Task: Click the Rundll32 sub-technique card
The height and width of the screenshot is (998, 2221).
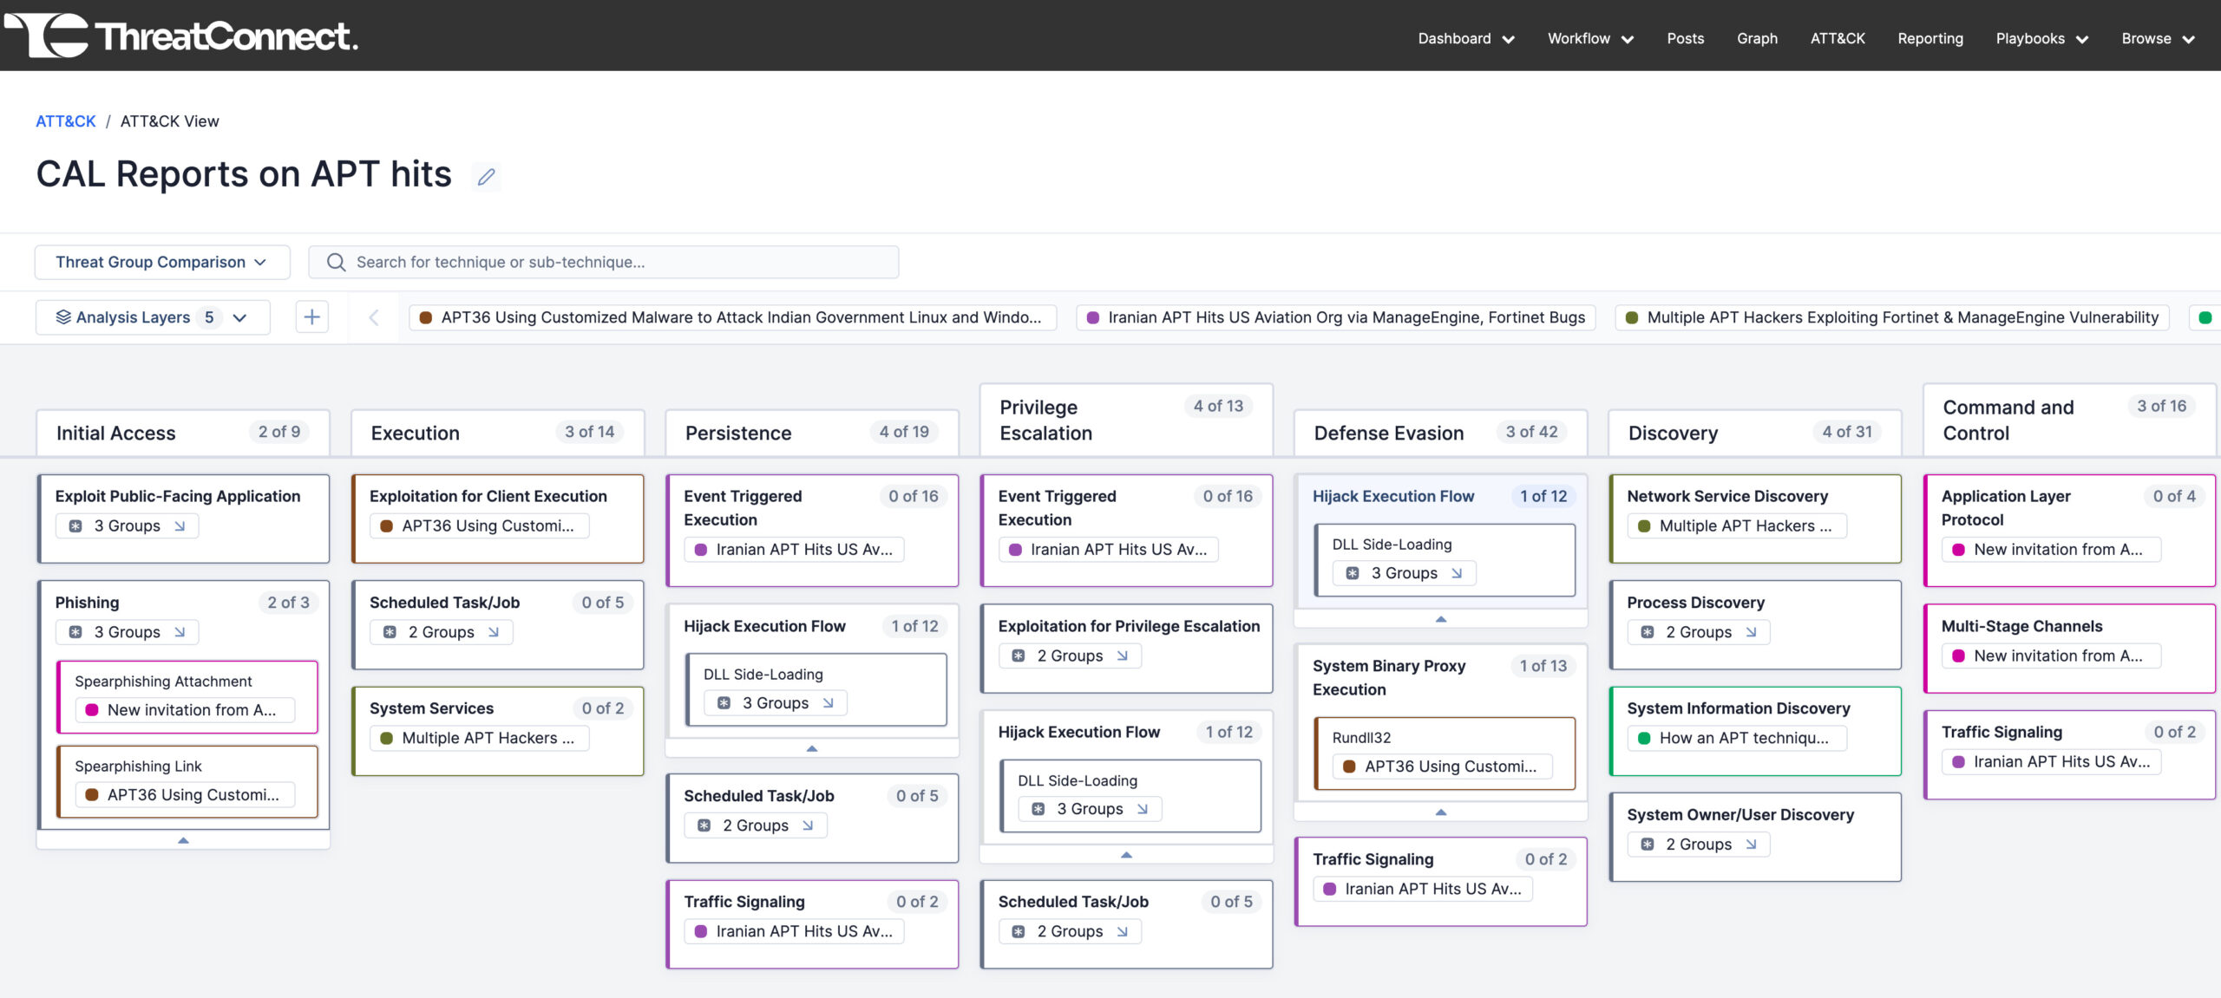Action: click(1445, 753)
